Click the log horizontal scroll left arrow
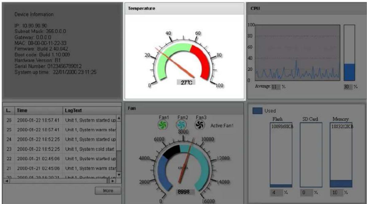Image resolution: width=367 pixels, height=204 pixels. tap(7, 181)
